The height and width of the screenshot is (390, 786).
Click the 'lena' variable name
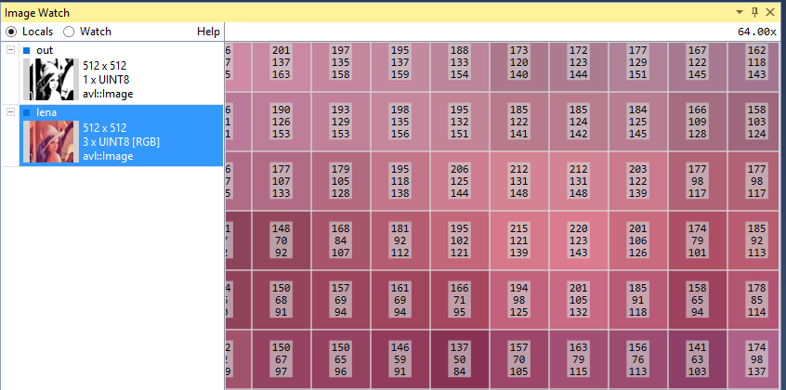pyautogui.click(x=47, y=112)
